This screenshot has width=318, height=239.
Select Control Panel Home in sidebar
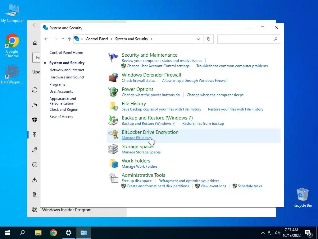[x=66, y=53]
